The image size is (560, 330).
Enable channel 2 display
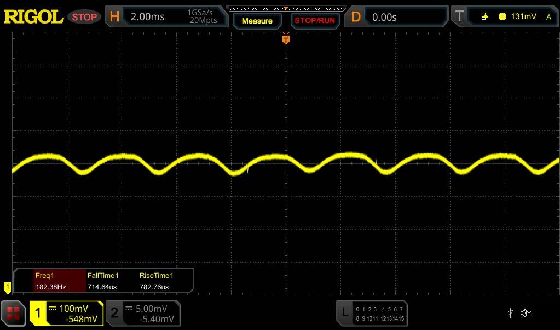pyautogui.click(x=114, y=314)
